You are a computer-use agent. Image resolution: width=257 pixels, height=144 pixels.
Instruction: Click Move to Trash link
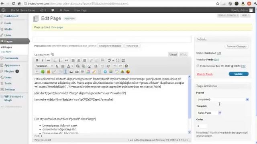tap(204, 74)
